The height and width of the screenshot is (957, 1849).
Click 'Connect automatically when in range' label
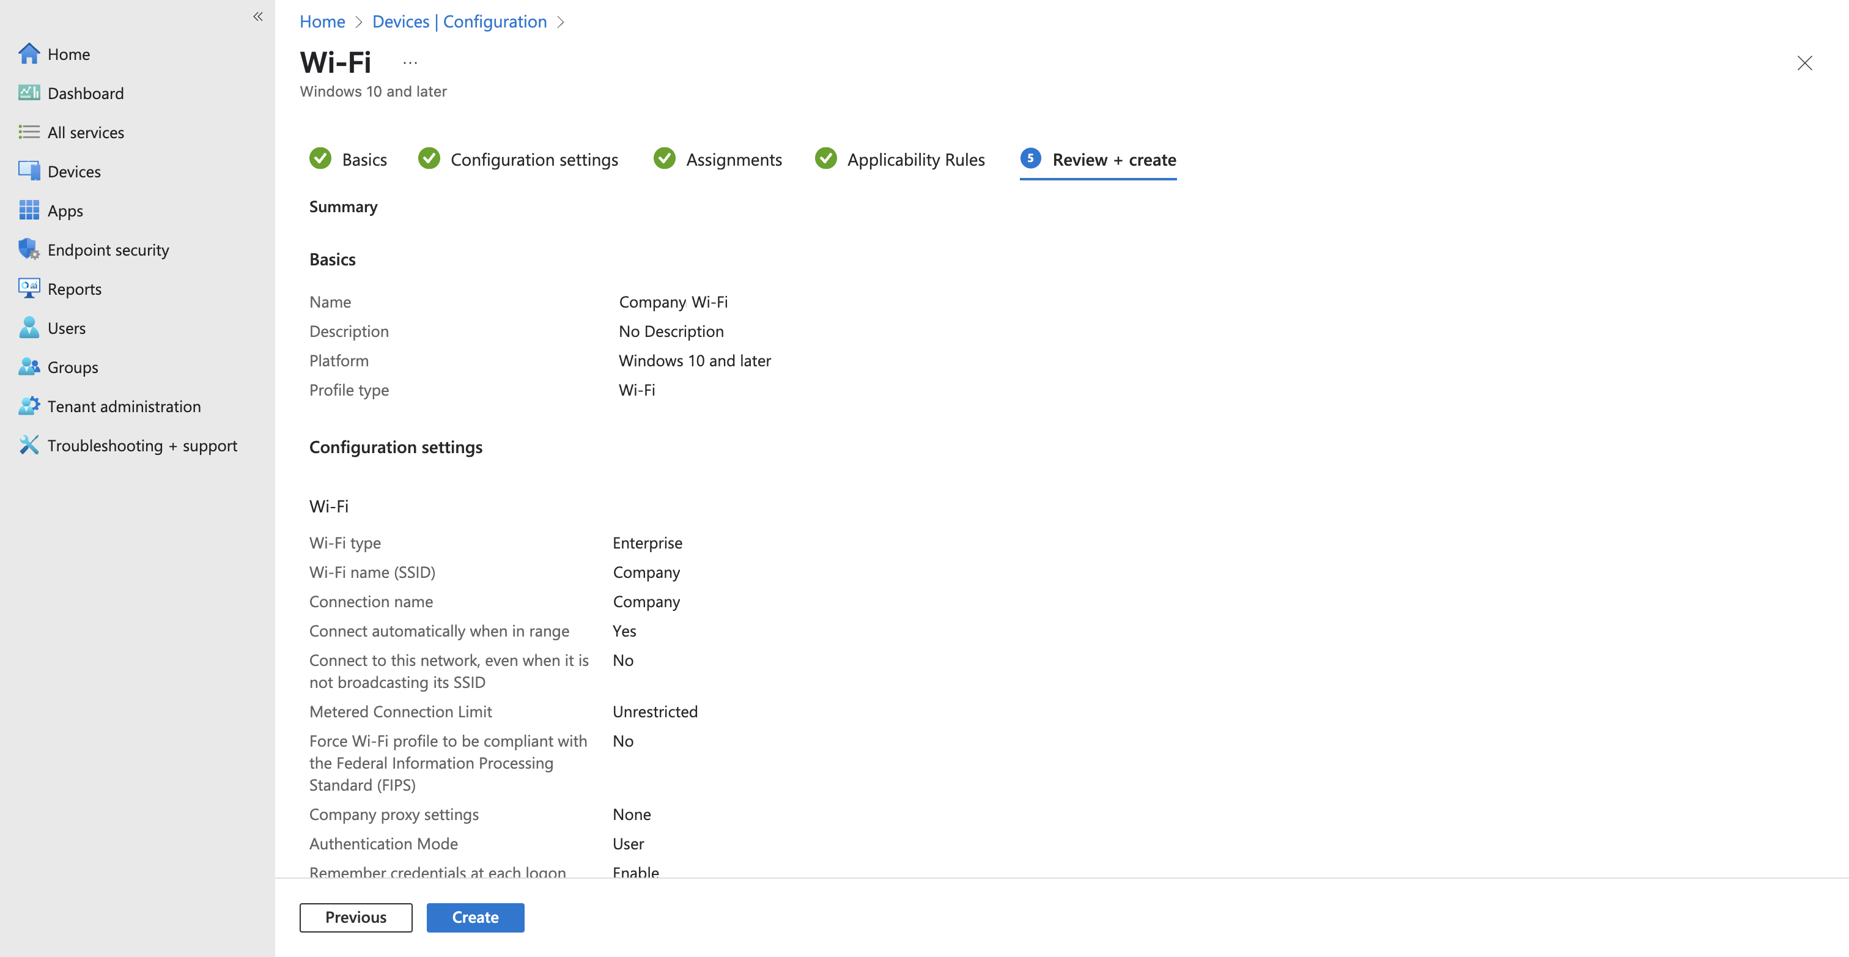tap(439, 631)
